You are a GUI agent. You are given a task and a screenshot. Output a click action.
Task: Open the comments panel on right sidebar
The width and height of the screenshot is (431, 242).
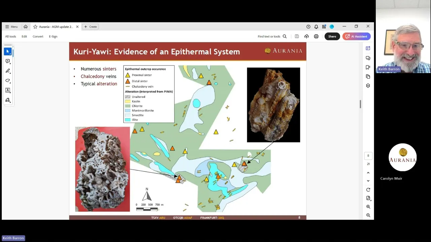tap(368, 58)
